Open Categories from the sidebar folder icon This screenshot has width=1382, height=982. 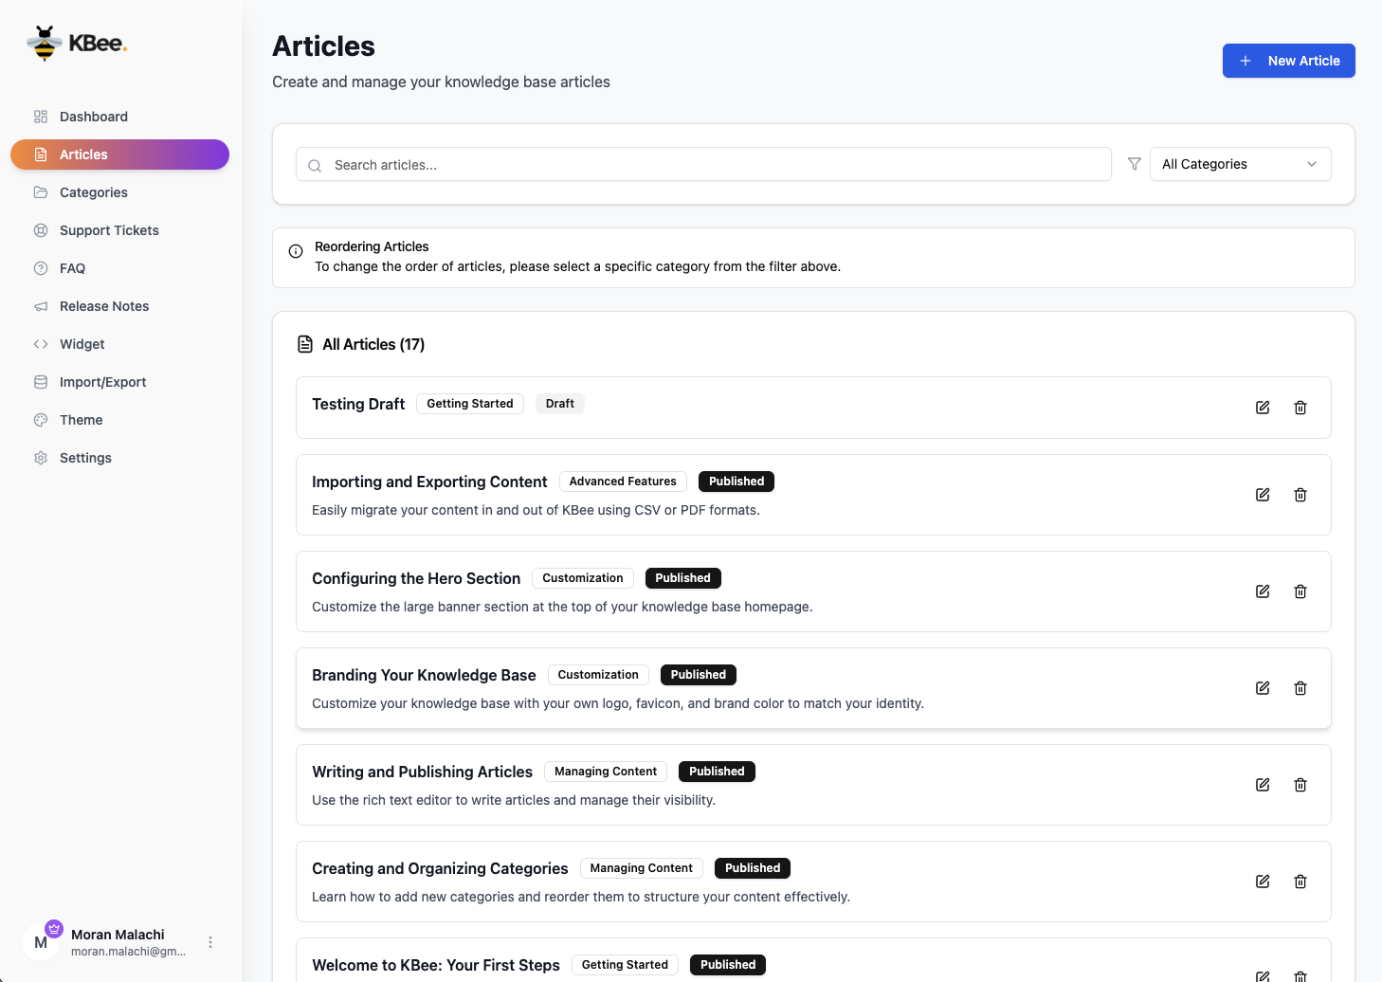[x=40, y=191]
